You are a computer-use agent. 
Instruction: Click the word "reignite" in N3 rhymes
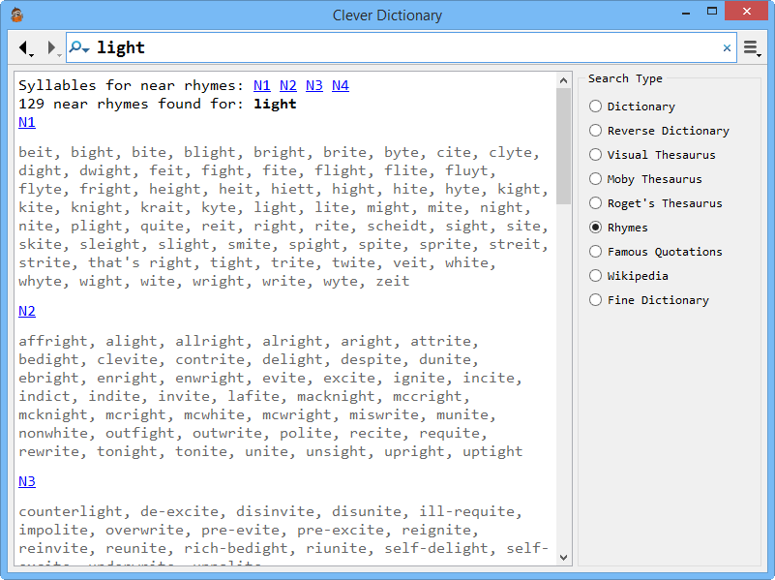point(436,530)
